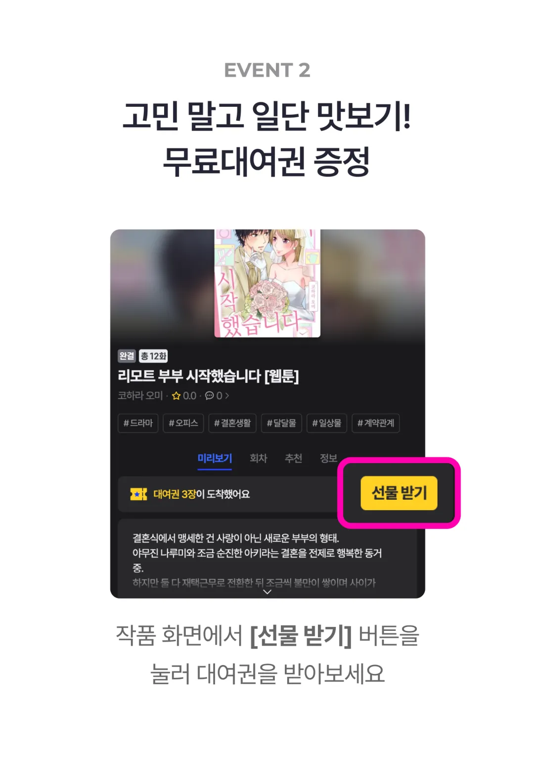The image size is (534, 758).
Task: Select the #달달물 tag
Action: point(281,423)
